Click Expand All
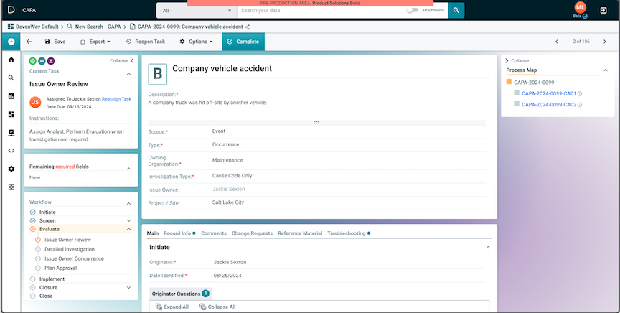Viewport: 620px width, 313px height. (x=172, y=307)
